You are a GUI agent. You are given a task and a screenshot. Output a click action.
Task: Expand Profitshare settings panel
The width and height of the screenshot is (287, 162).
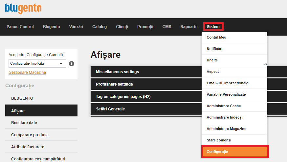(146, 84)
